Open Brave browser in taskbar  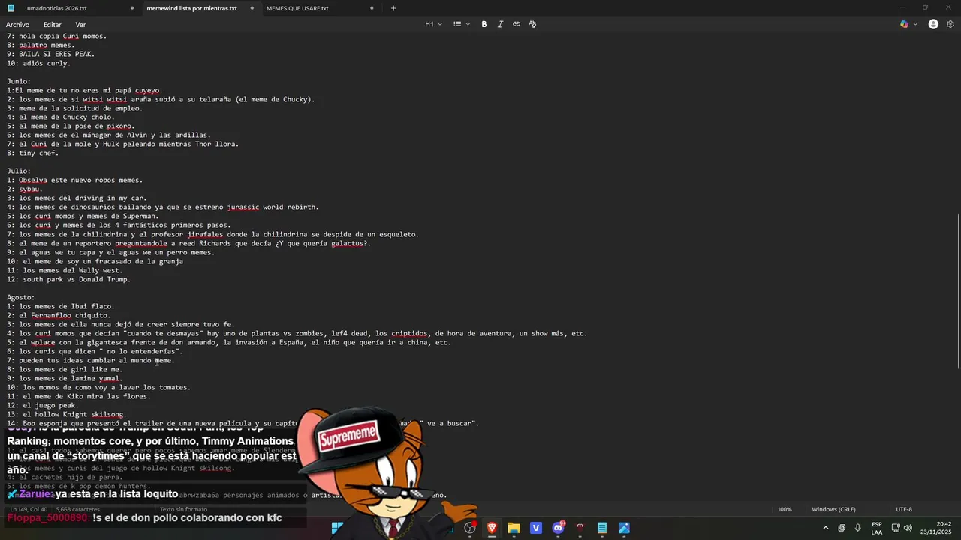[x=492, y=528]
